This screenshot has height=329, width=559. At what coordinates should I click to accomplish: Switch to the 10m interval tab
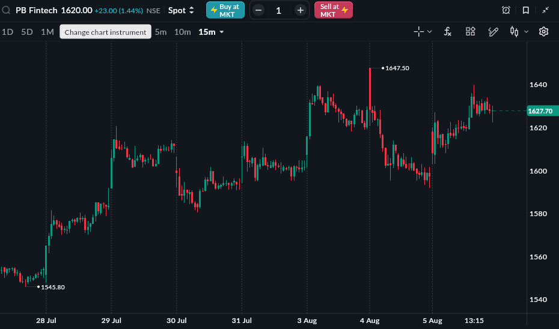tap(183, 32)
